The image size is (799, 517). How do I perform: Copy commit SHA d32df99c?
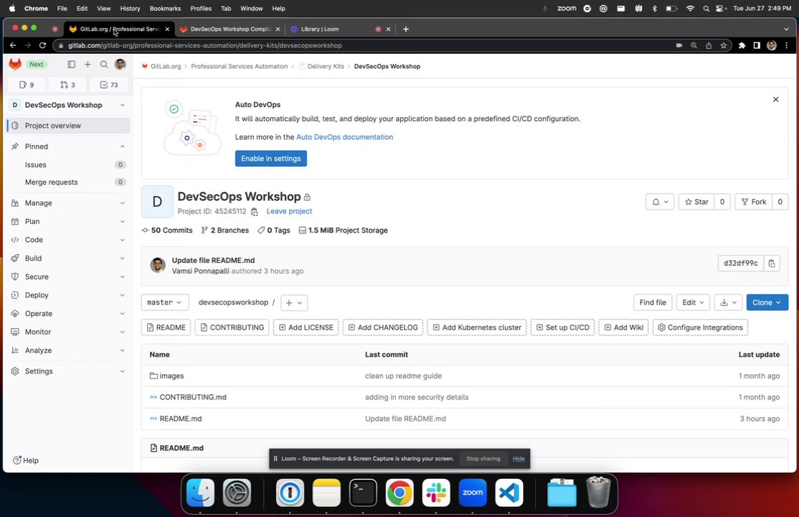click(772, 264)
